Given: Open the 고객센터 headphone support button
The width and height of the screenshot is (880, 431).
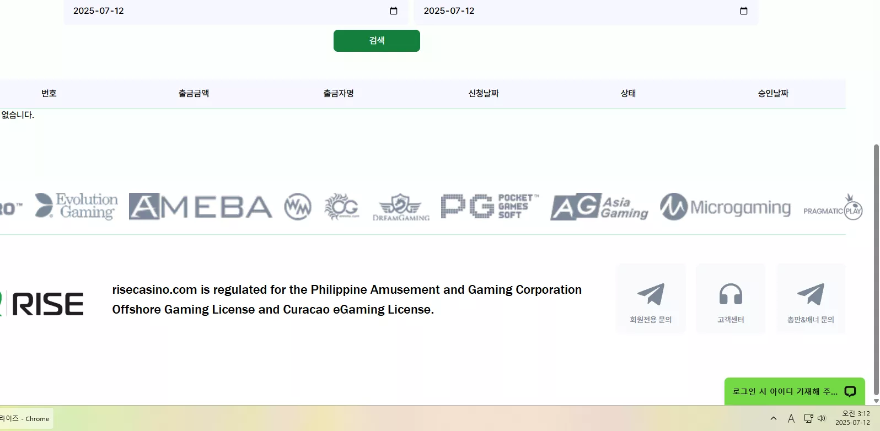Looking at the screenshot, I should point(731,298).
